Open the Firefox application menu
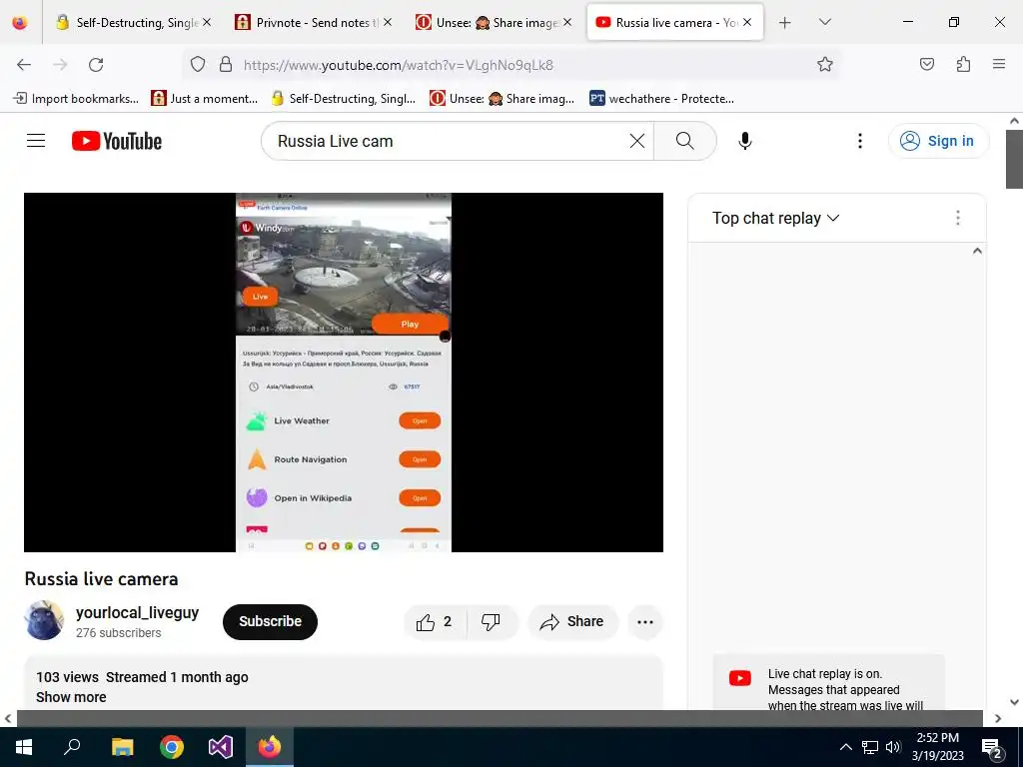 (999, 64)
